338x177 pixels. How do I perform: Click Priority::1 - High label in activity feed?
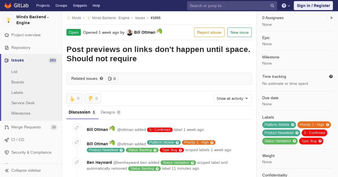click(199, 142)
